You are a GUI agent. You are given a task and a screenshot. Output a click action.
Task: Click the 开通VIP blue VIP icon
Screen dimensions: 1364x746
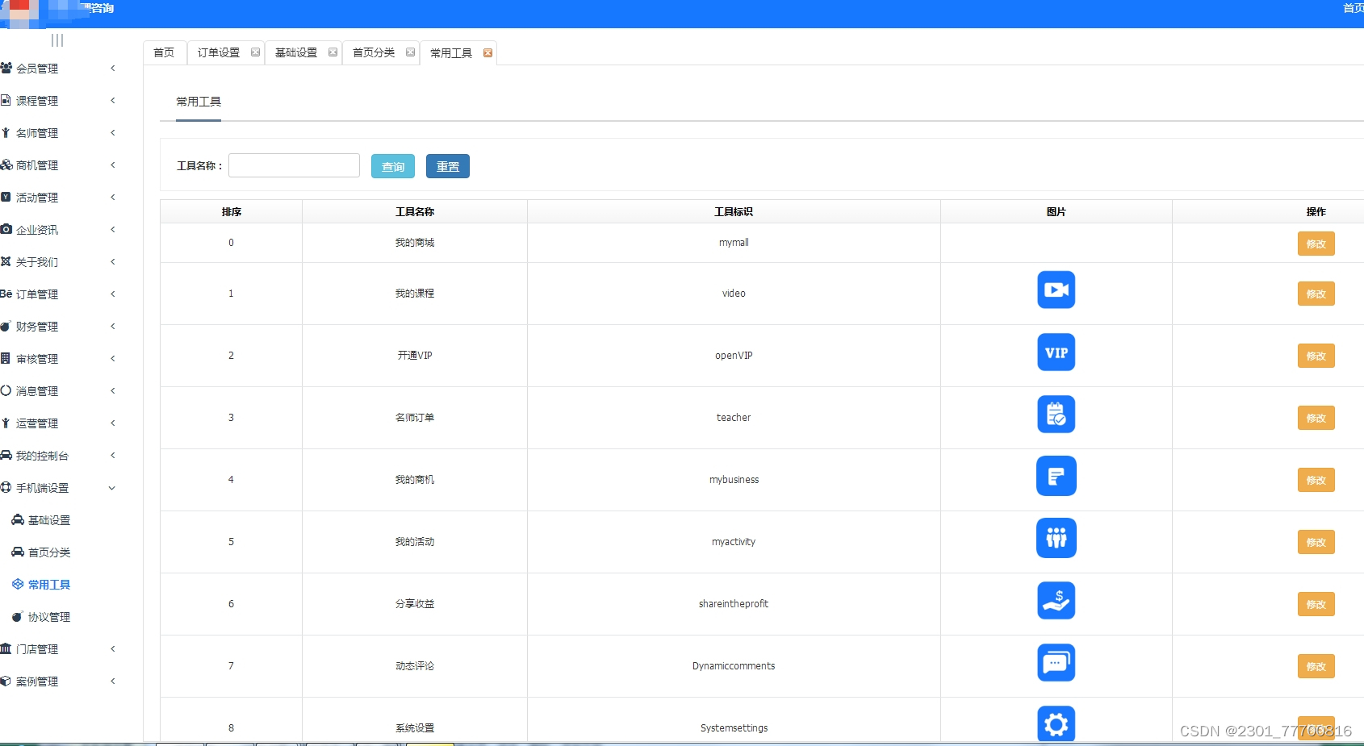coord(1056,352)
